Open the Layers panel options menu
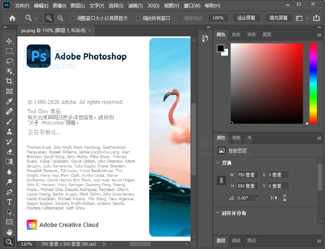The image size is (325, 249). click(x=319, y=241)
